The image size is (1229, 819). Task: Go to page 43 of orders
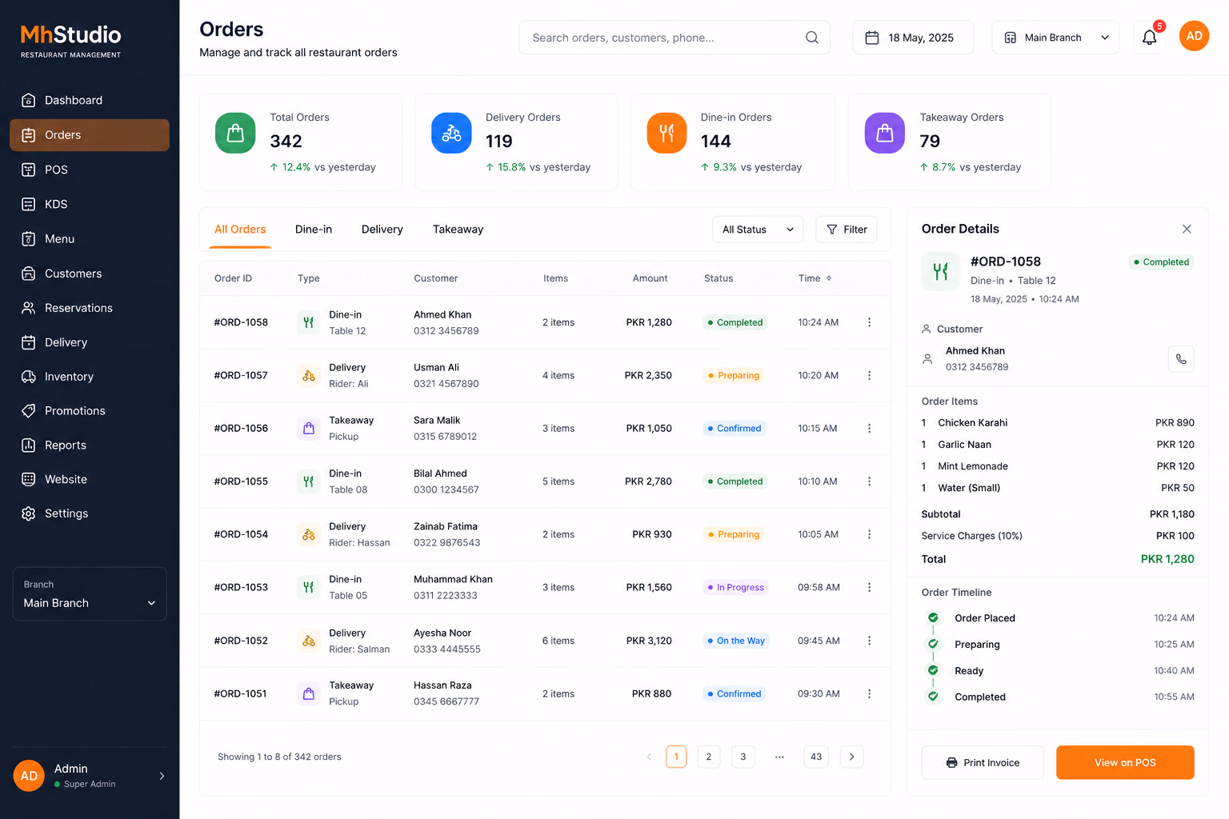[816, 757]
